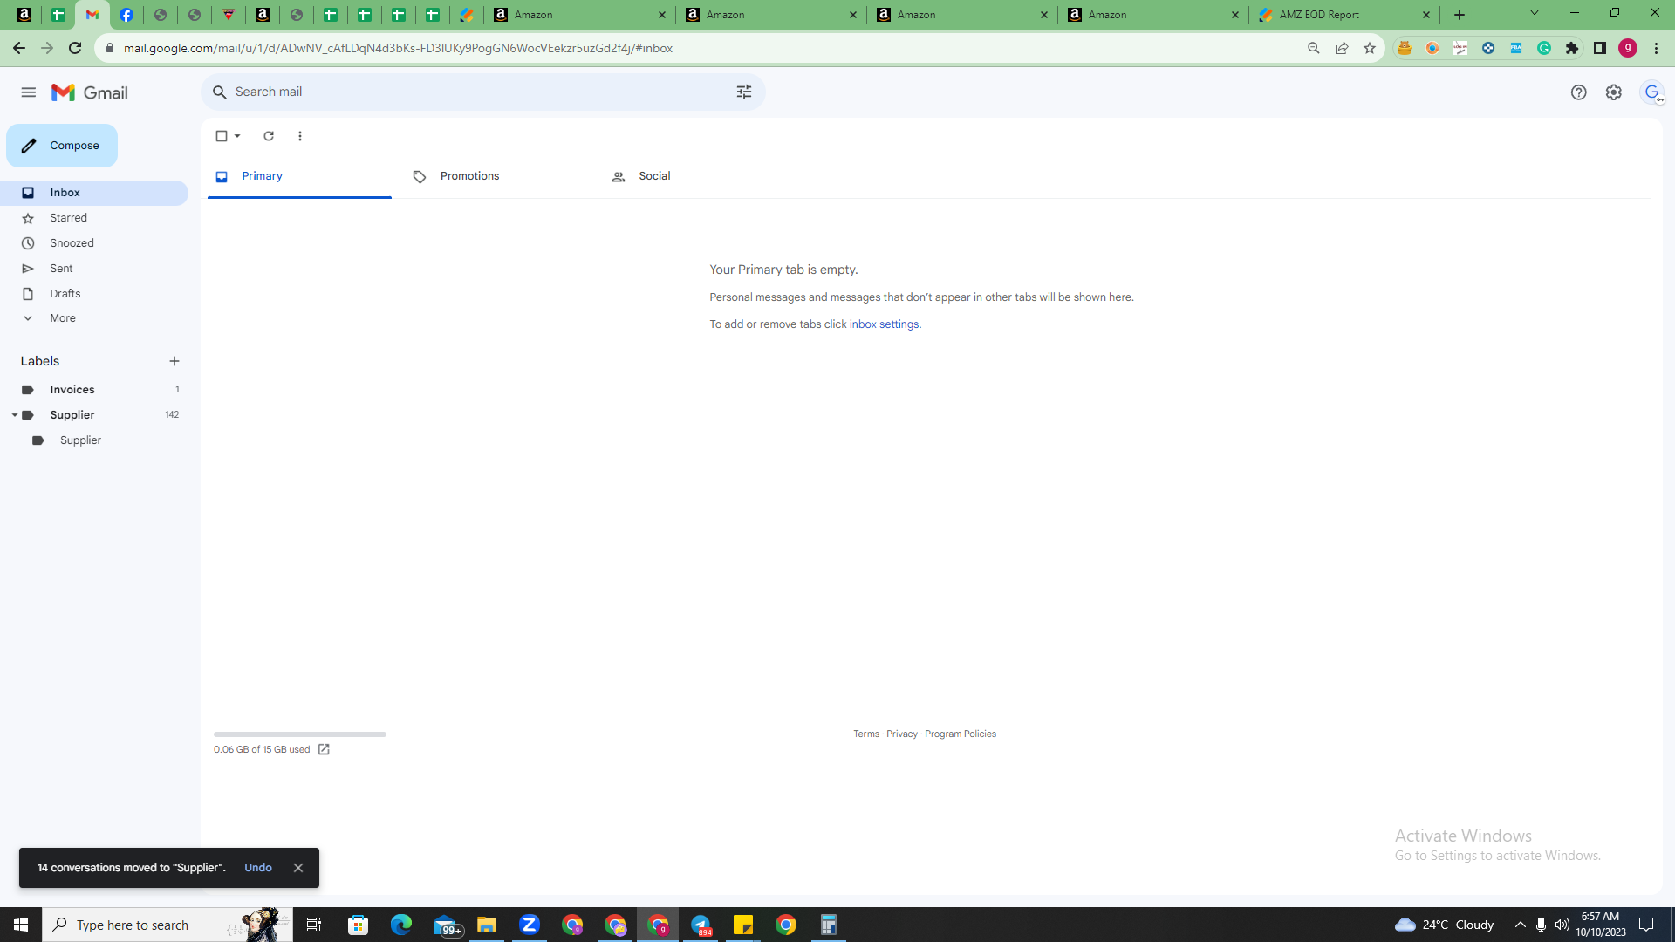Switch to the AMZ EOD Report browser tab

[x=1344, y=15]
